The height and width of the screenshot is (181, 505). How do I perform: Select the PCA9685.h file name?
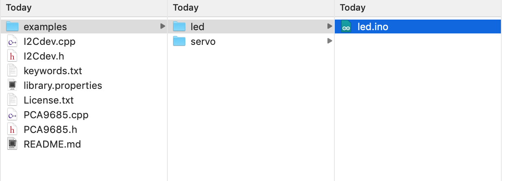tap(50, 130)
